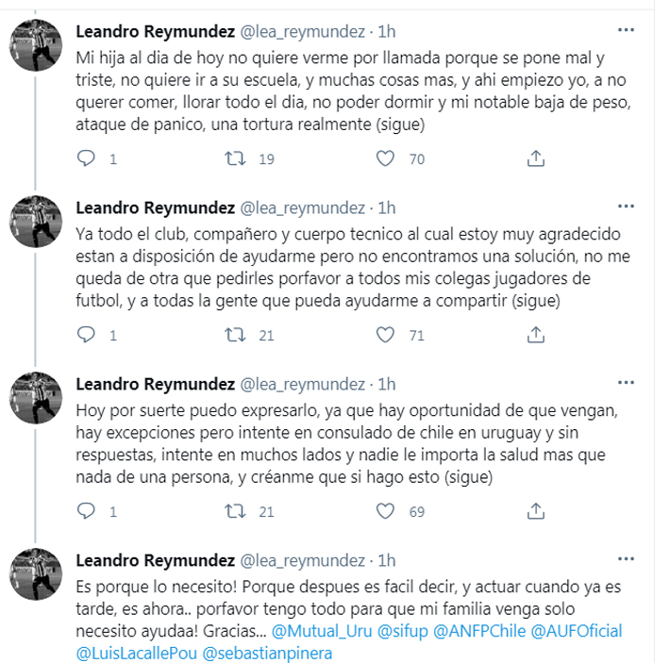670x663 pixels.
Task: Like the tweet with 71 likes
Action: (x=385, y=335)
